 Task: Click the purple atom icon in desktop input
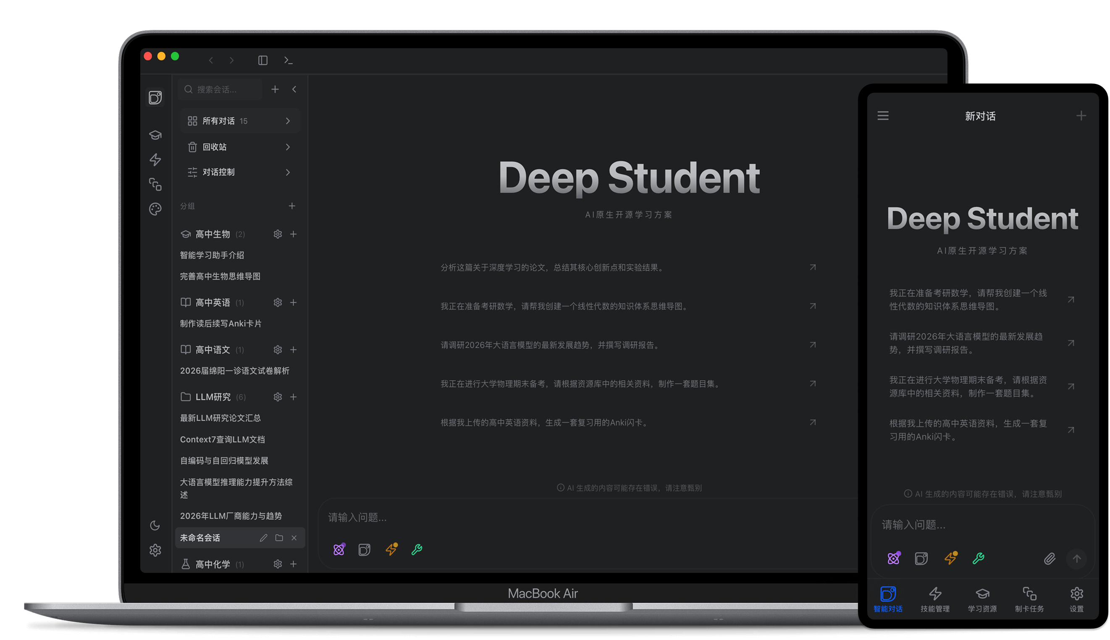point(339,549)
